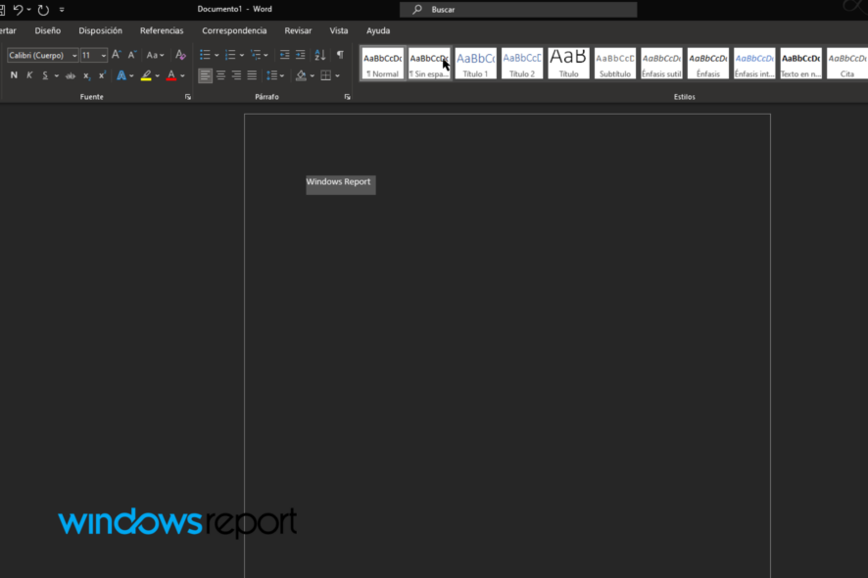Open the Customize Quick Access Toolbar arrow

62,10
